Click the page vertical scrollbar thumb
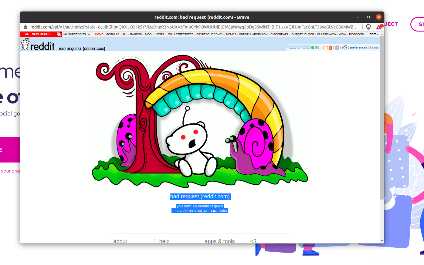 pyautogui.click(x=382, y=118)
